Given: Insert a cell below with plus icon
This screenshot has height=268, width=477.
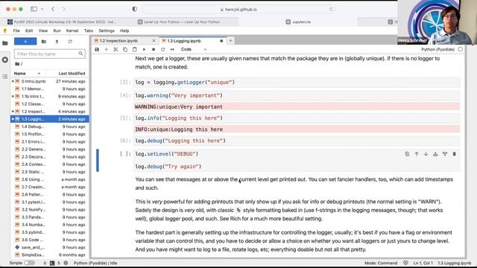Looking at the screenshot, I should (x=106, y=49).
